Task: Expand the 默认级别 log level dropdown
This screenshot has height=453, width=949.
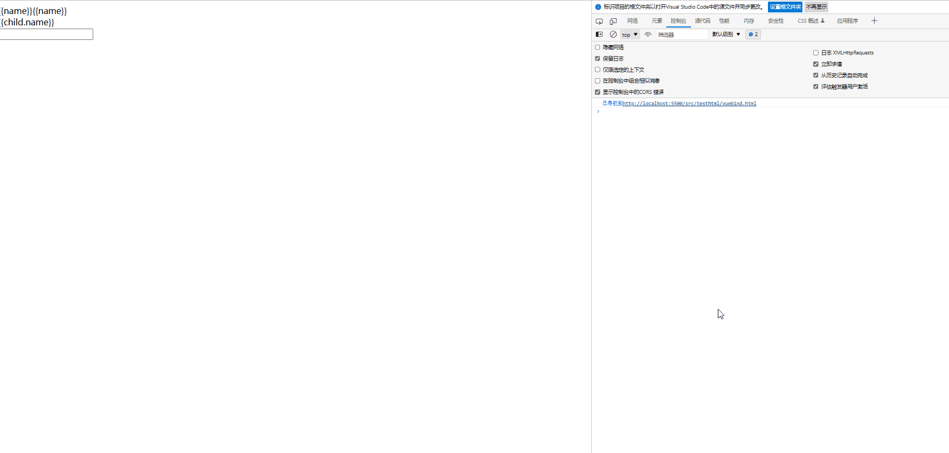Action: pyautogui.click(x=726, y=35)
